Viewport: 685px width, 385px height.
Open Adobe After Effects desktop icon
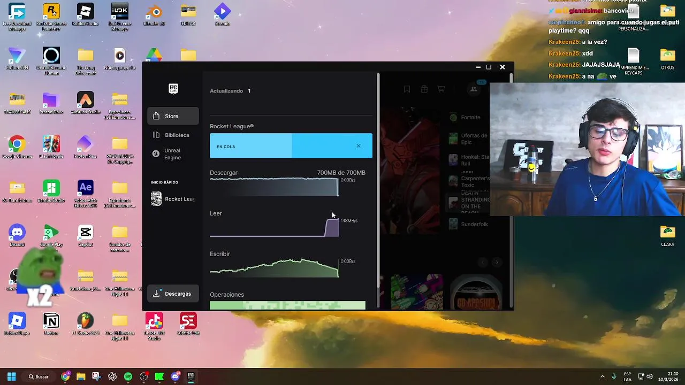point(86,194)
